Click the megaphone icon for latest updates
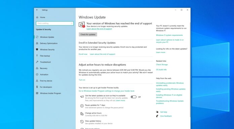The height and width of the screenshot is (129, 234). pos(82,96)
